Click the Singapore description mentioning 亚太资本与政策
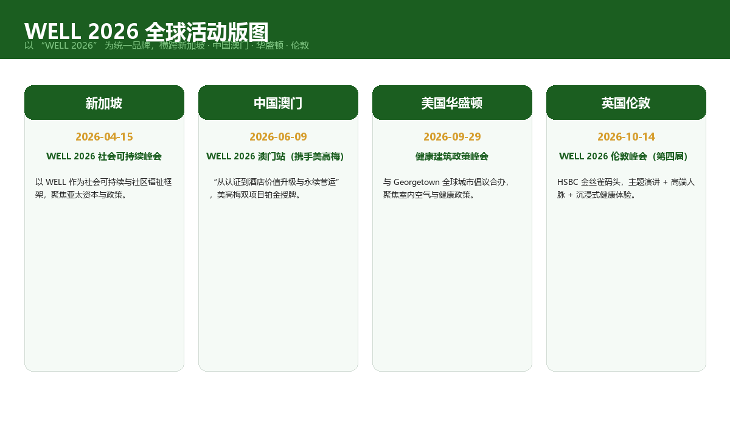This screenshot has width=730, height=438. (104, 189)
